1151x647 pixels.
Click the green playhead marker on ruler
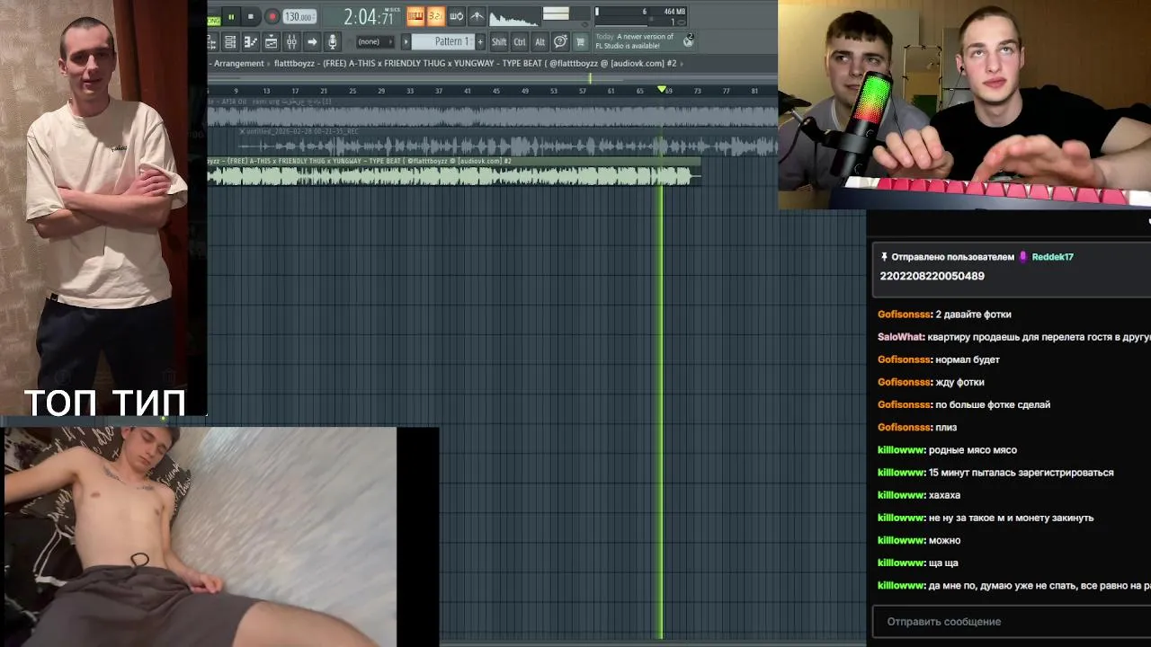coord(663,89)
